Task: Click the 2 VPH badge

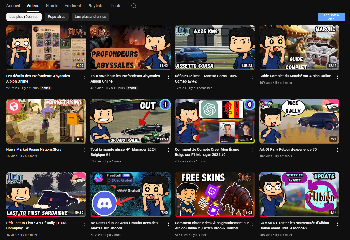Action: pos(132,88)
